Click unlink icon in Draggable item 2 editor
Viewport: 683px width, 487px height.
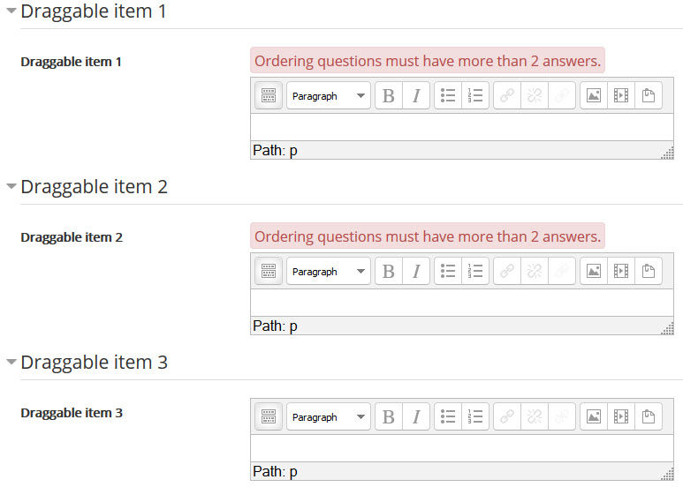click(535, 271)
